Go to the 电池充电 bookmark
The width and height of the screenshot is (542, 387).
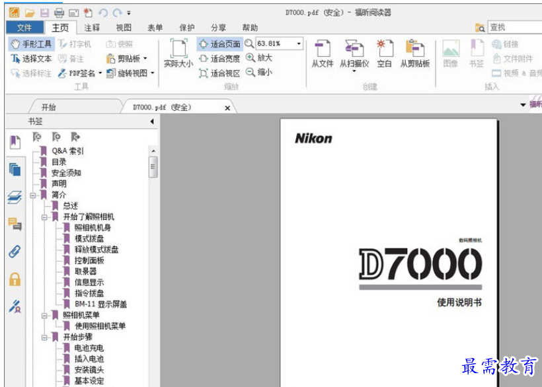point(89,348)
